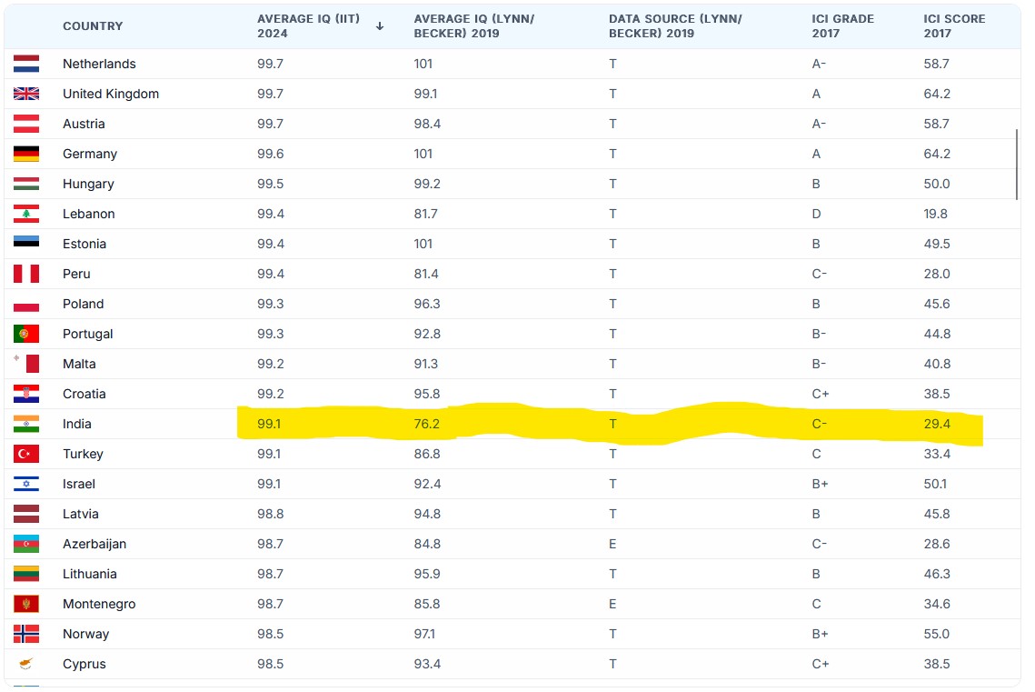1035x692 pixels.
Task: Select the Lithuania country name
Action: click(x=90, y=574)
